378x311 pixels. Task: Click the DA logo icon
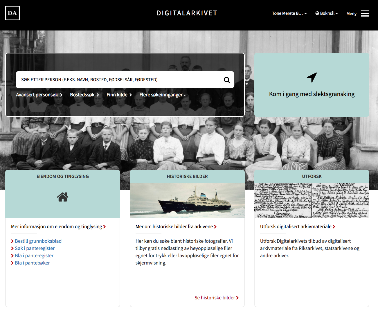pyautogui.click(x=12, y=13)
